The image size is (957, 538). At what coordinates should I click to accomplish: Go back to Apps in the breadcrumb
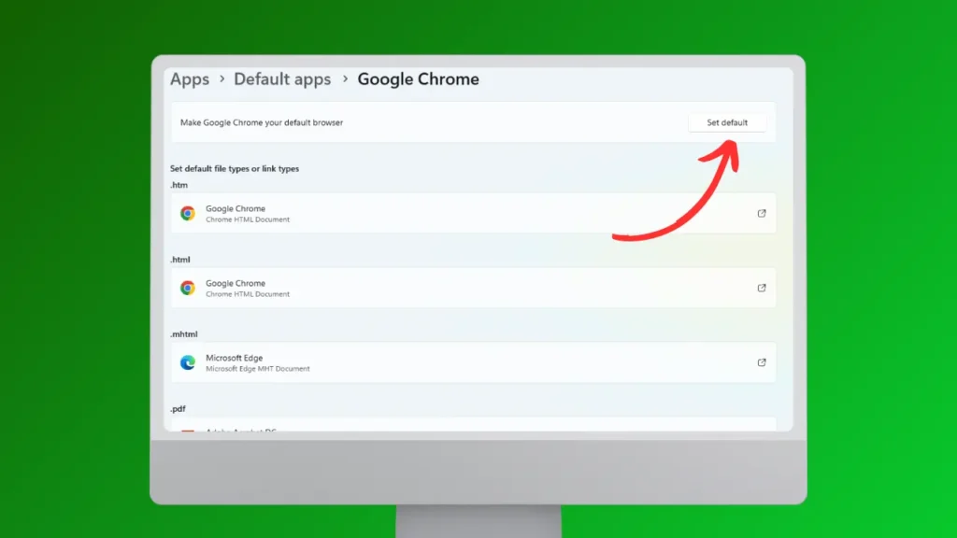pyautogui.click(x=190, y=79)
